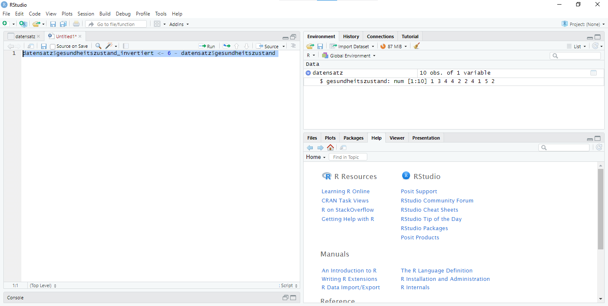The image size is (608, 306).
Task: Go back with Help pane left arrow
Action: (310, 148)
